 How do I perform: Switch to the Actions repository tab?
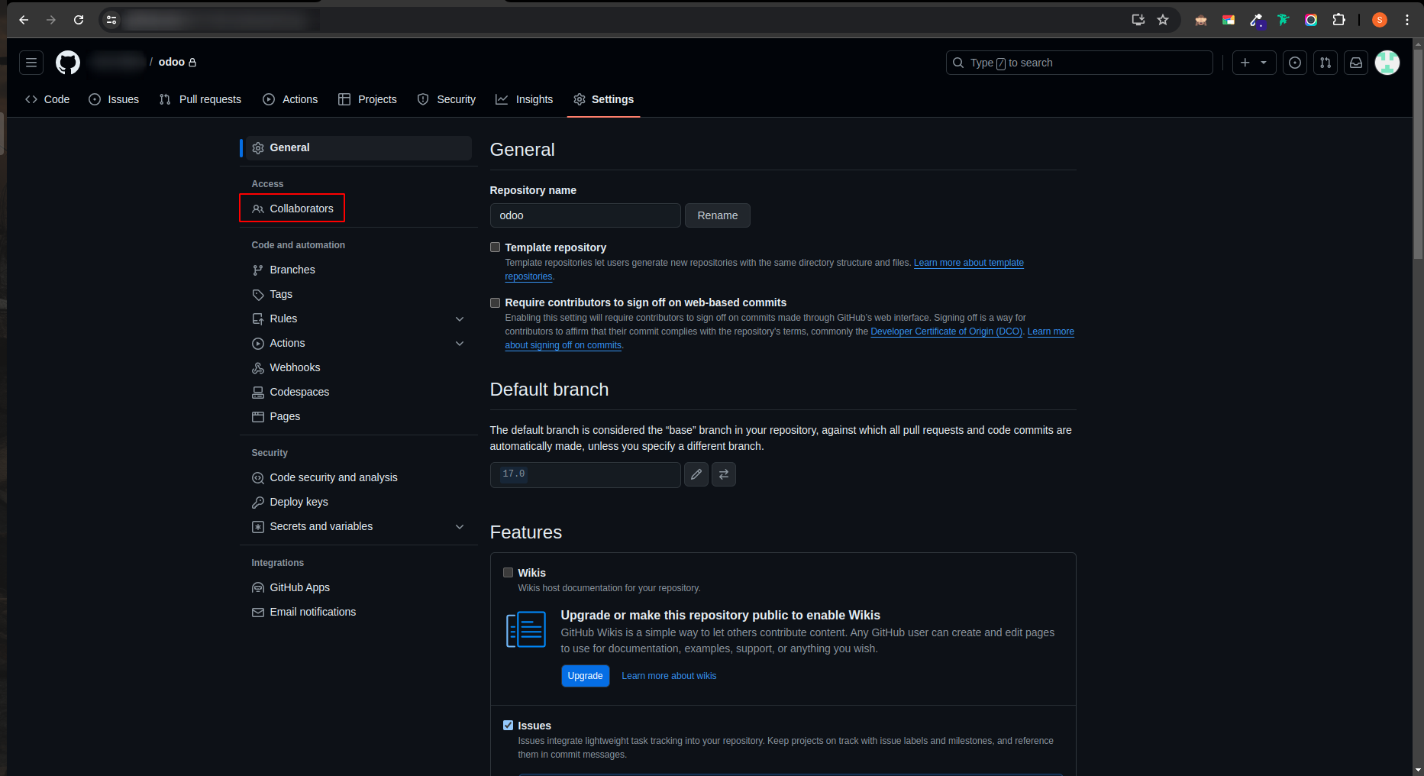click(290, 99)
